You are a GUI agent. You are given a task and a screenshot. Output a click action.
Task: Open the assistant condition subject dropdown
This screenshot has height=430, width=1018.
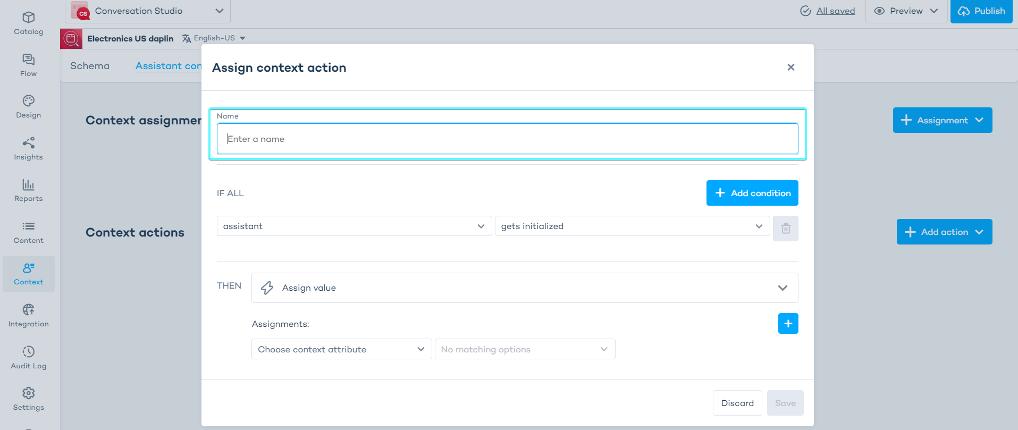click(354, 226)
